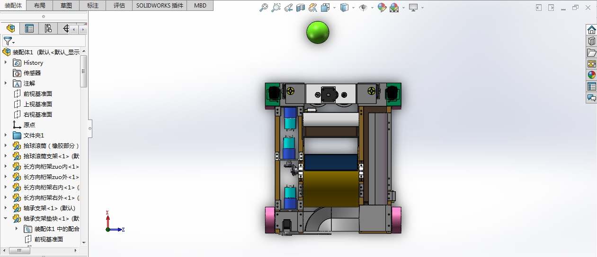Click the tree scrollbar down arrow

(x=84, y=242)
